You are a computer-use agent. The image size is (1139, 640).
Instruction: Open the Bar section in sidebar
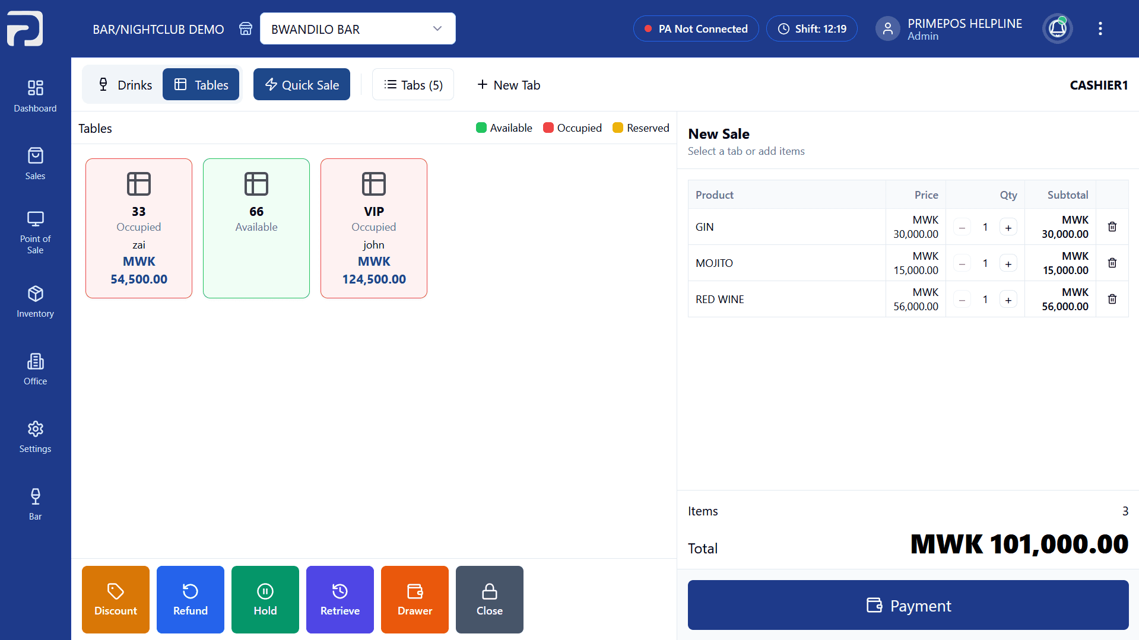tap(35, 504)
